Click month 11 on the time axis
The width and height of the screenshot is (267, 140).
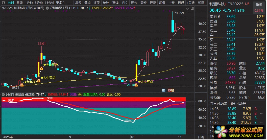[x=180, y=137]
